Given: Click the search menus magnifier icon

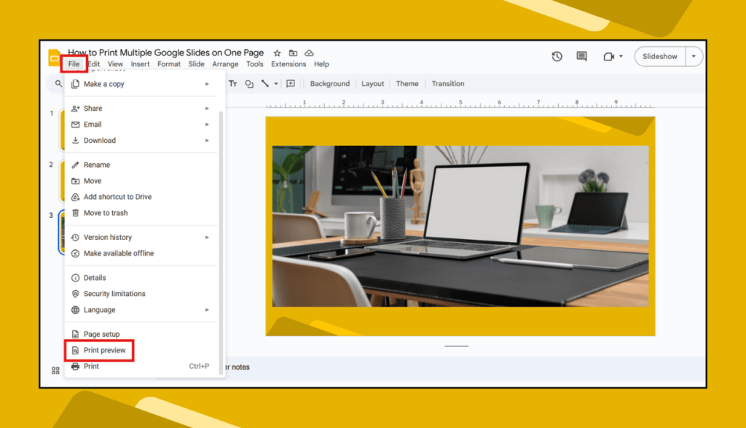Looking at the screenshot, I should [58, 84].
